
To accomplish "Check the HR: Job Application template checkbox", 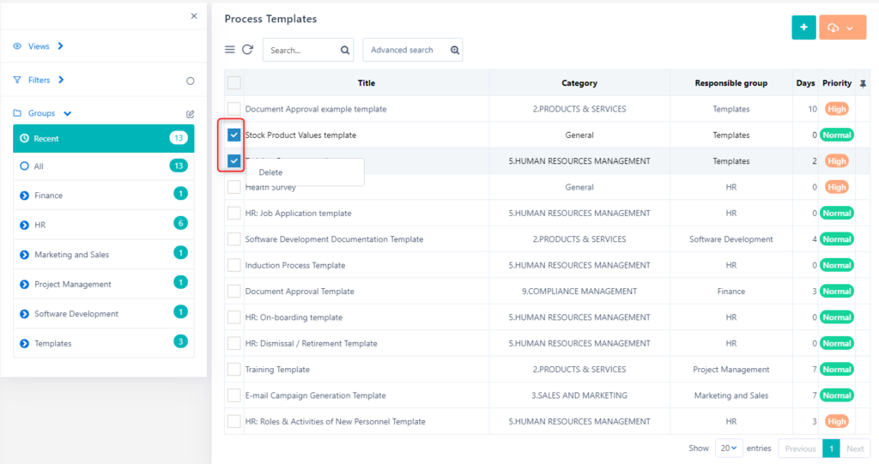I will pyautogui.click(x=234, y=213).
